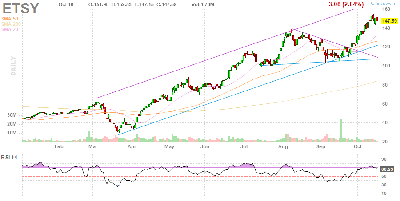Click the high price H:152.53
The image size is (400, 201).
[x=121, y=4]
